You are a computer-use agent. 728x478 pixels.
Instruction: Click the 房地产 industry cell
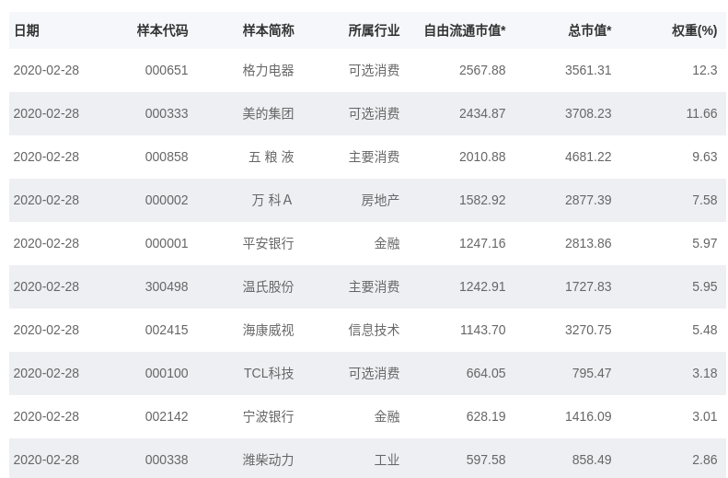380,200
